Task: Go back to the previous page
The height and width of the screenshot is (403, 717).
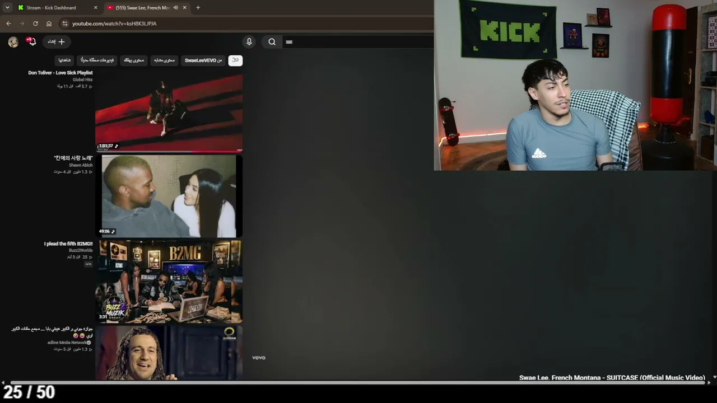Action: (x=8, y=24)
